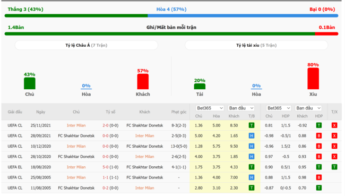Click green win segment of the result bar
Viewport: 345px width, 196px height.
76,16
